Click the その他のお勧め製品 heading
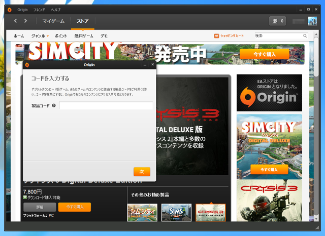This screenshot has width=325, height=236. point(150,194)
